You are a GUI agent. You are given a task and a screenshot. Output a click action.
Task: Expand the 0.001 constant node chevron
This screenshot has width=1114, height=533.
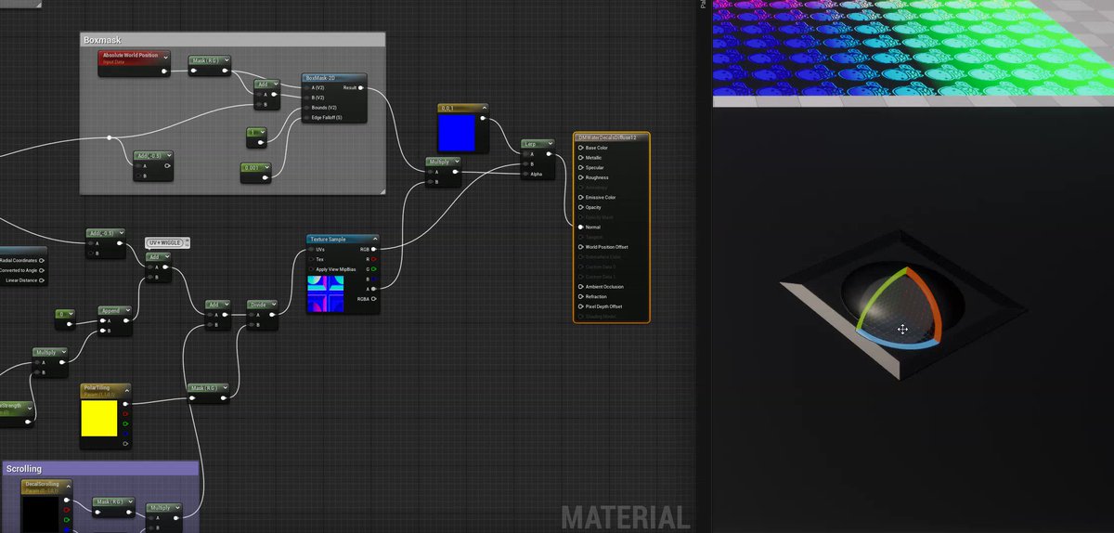point(267,167)
